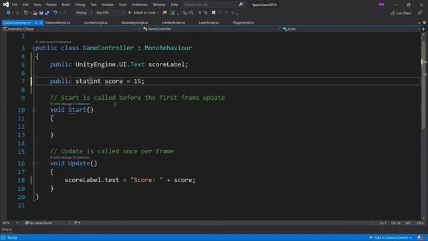The height and width of the screenshot is (241, 428).
Task: Click the notifications icon in the status bar
Action: point(420,238)
